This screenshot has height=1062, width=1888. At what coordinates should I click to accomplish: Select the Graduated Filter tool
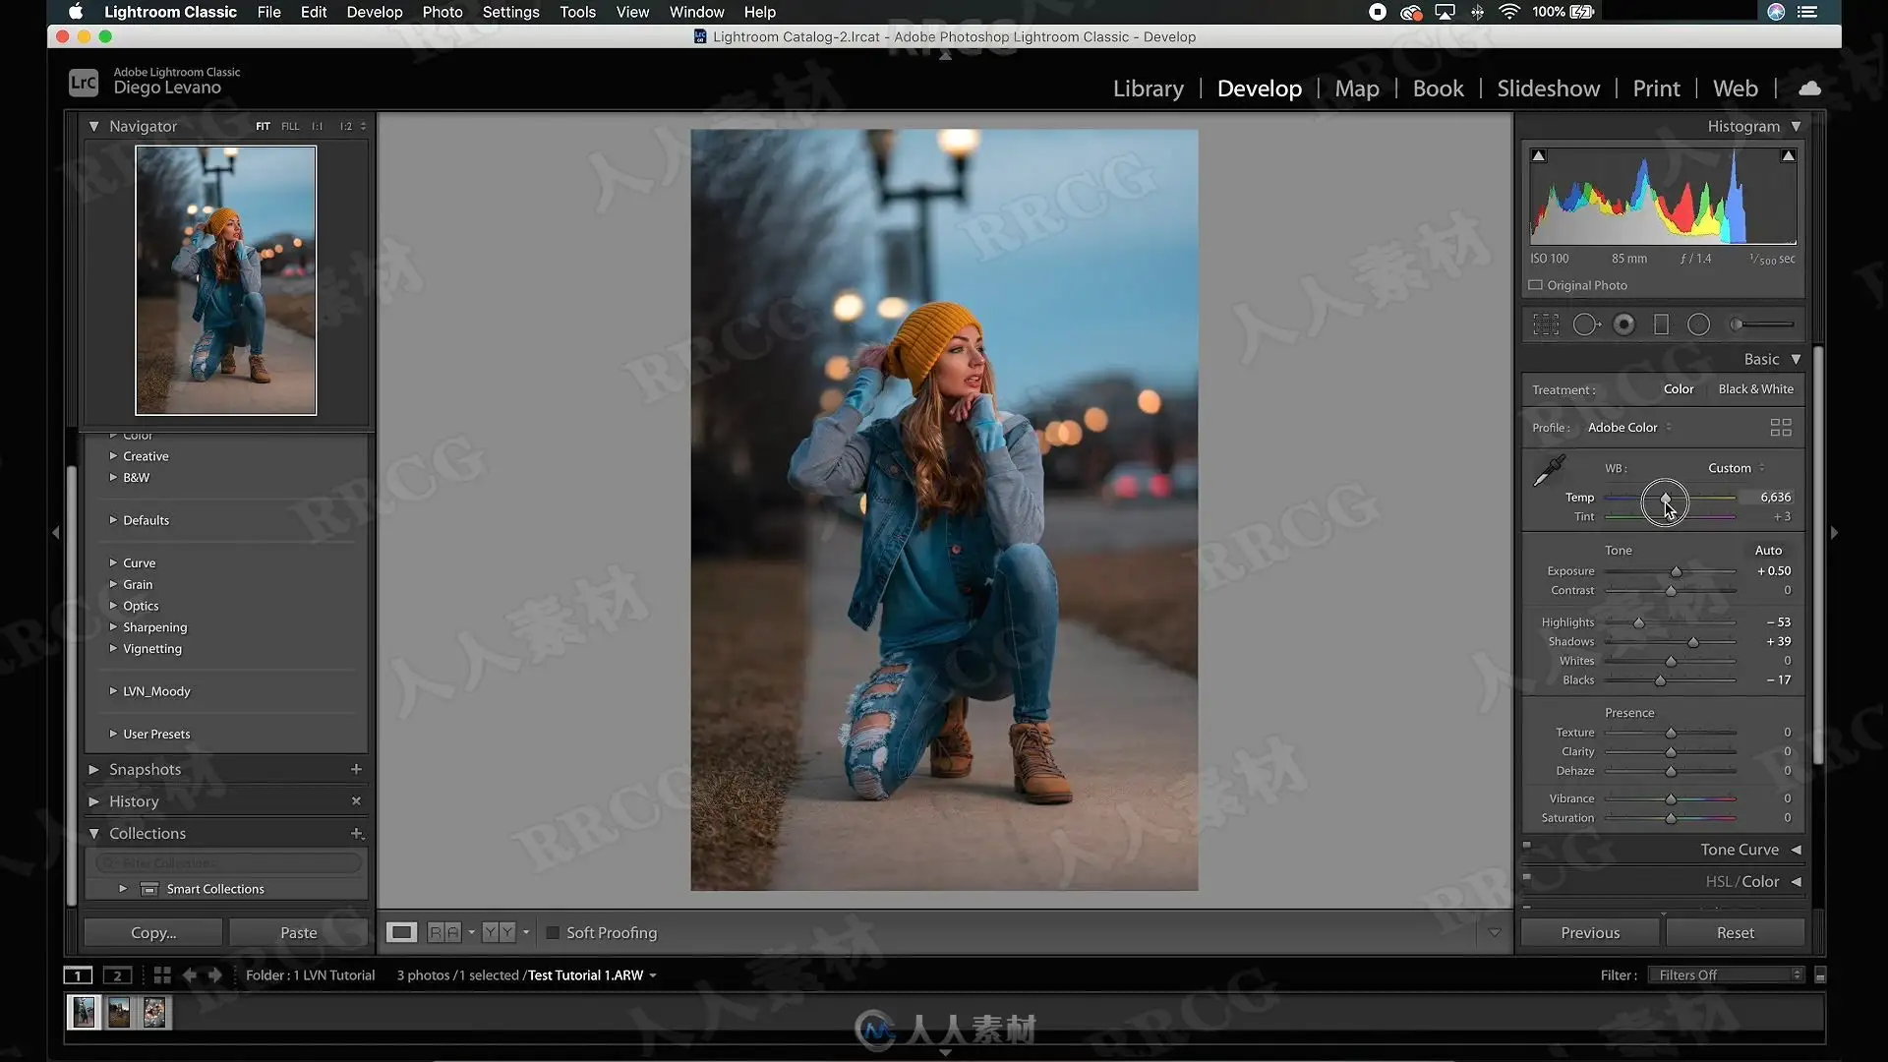tap(1661, 324)
